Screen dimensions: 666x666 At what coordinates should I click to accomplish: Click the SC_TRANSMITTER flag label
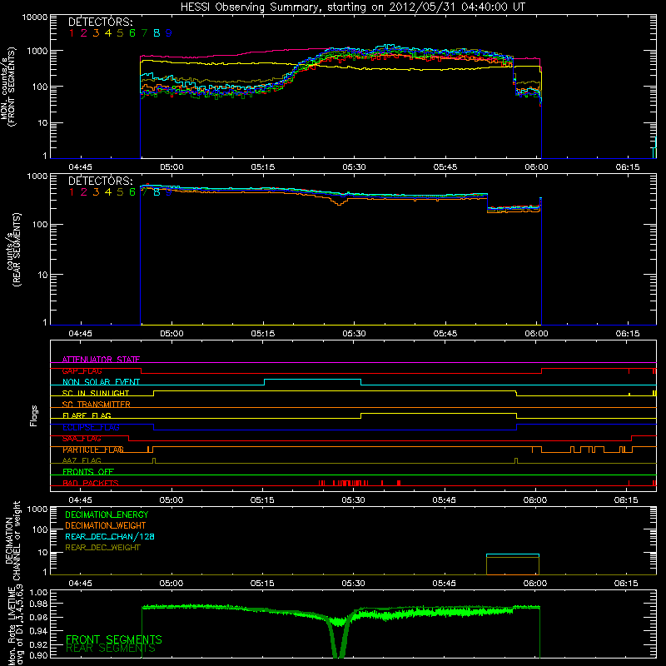pos(97,404)
